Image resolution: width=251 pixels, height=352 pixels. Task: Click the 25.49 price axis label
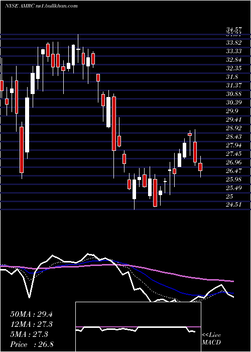(x=234, y=188)
